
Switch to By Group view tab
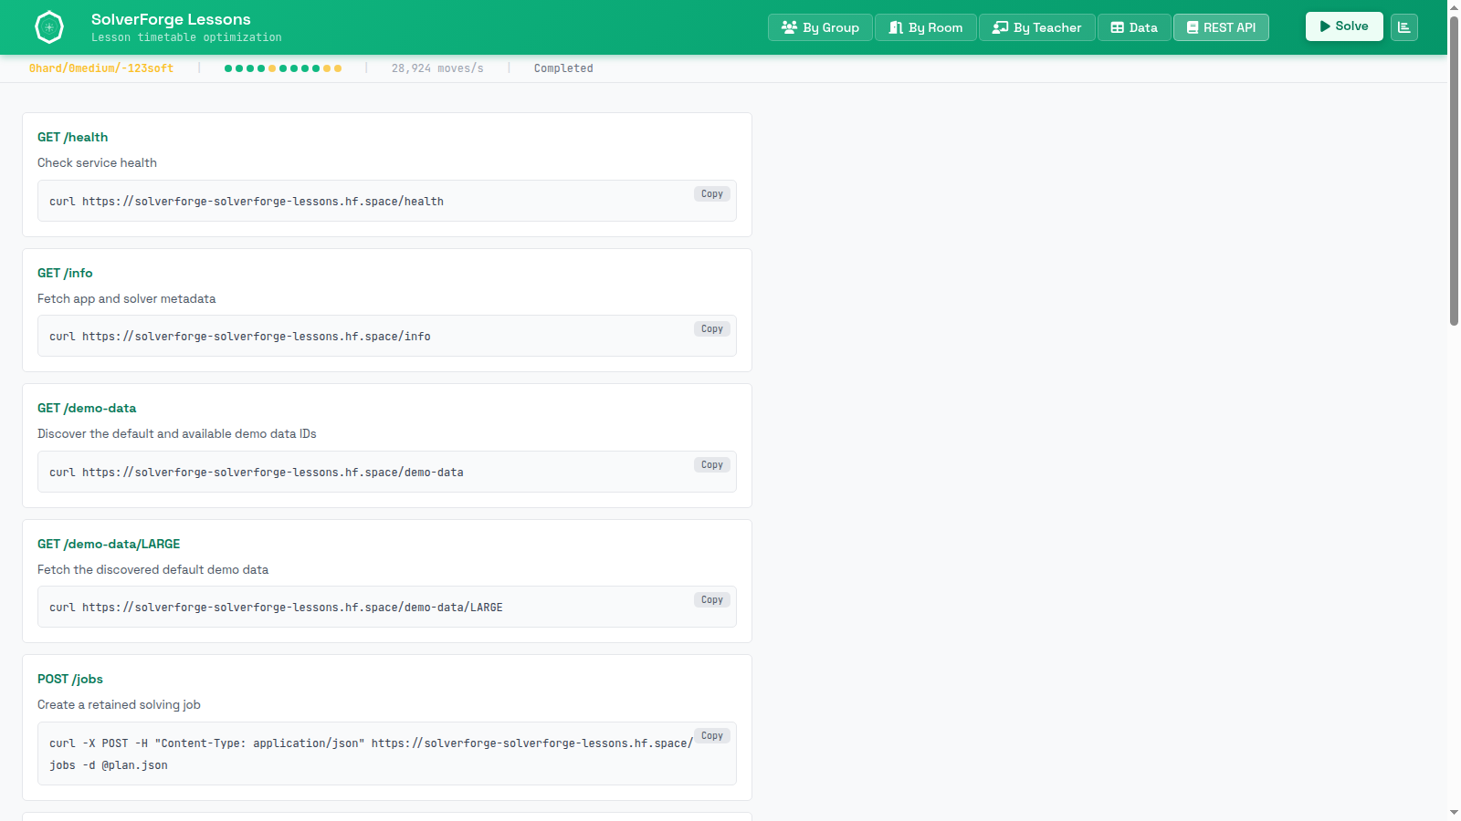pyautogui.click(x=820, y=27)
